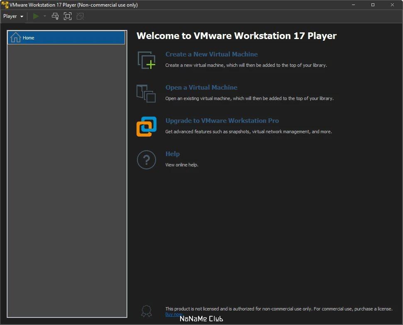This screenshot has width=403, height=325.
Task: Click the Open a Virtual Machine icon
Action: coord(146,93)
